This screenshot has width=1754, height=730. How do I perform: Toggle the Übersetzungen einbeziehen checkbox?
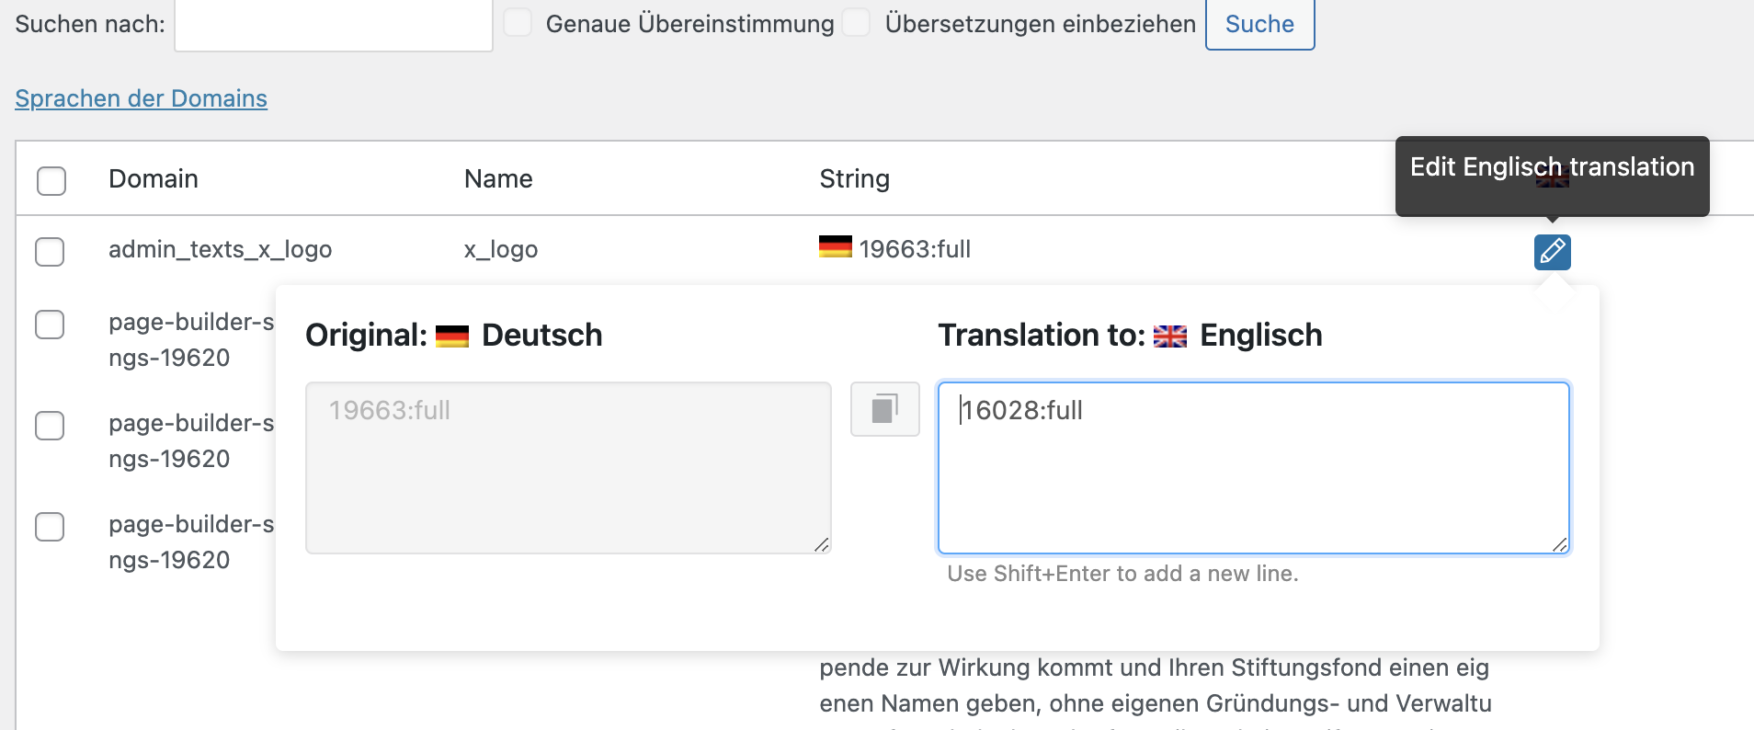click(856, 22)
